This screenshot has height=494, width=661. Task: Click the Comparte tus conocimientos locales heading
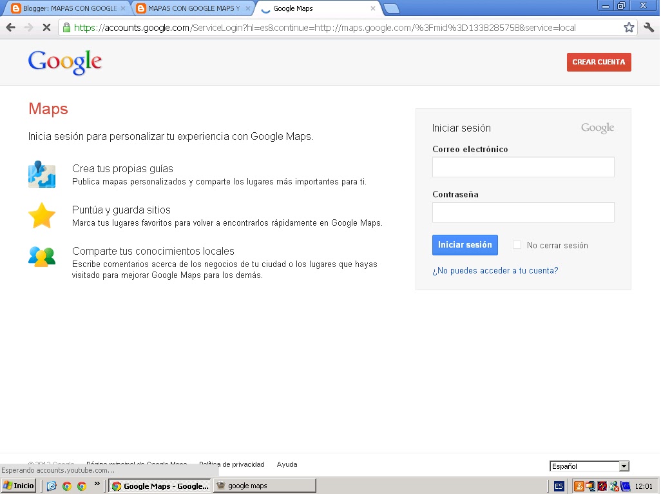coord(153,251)
